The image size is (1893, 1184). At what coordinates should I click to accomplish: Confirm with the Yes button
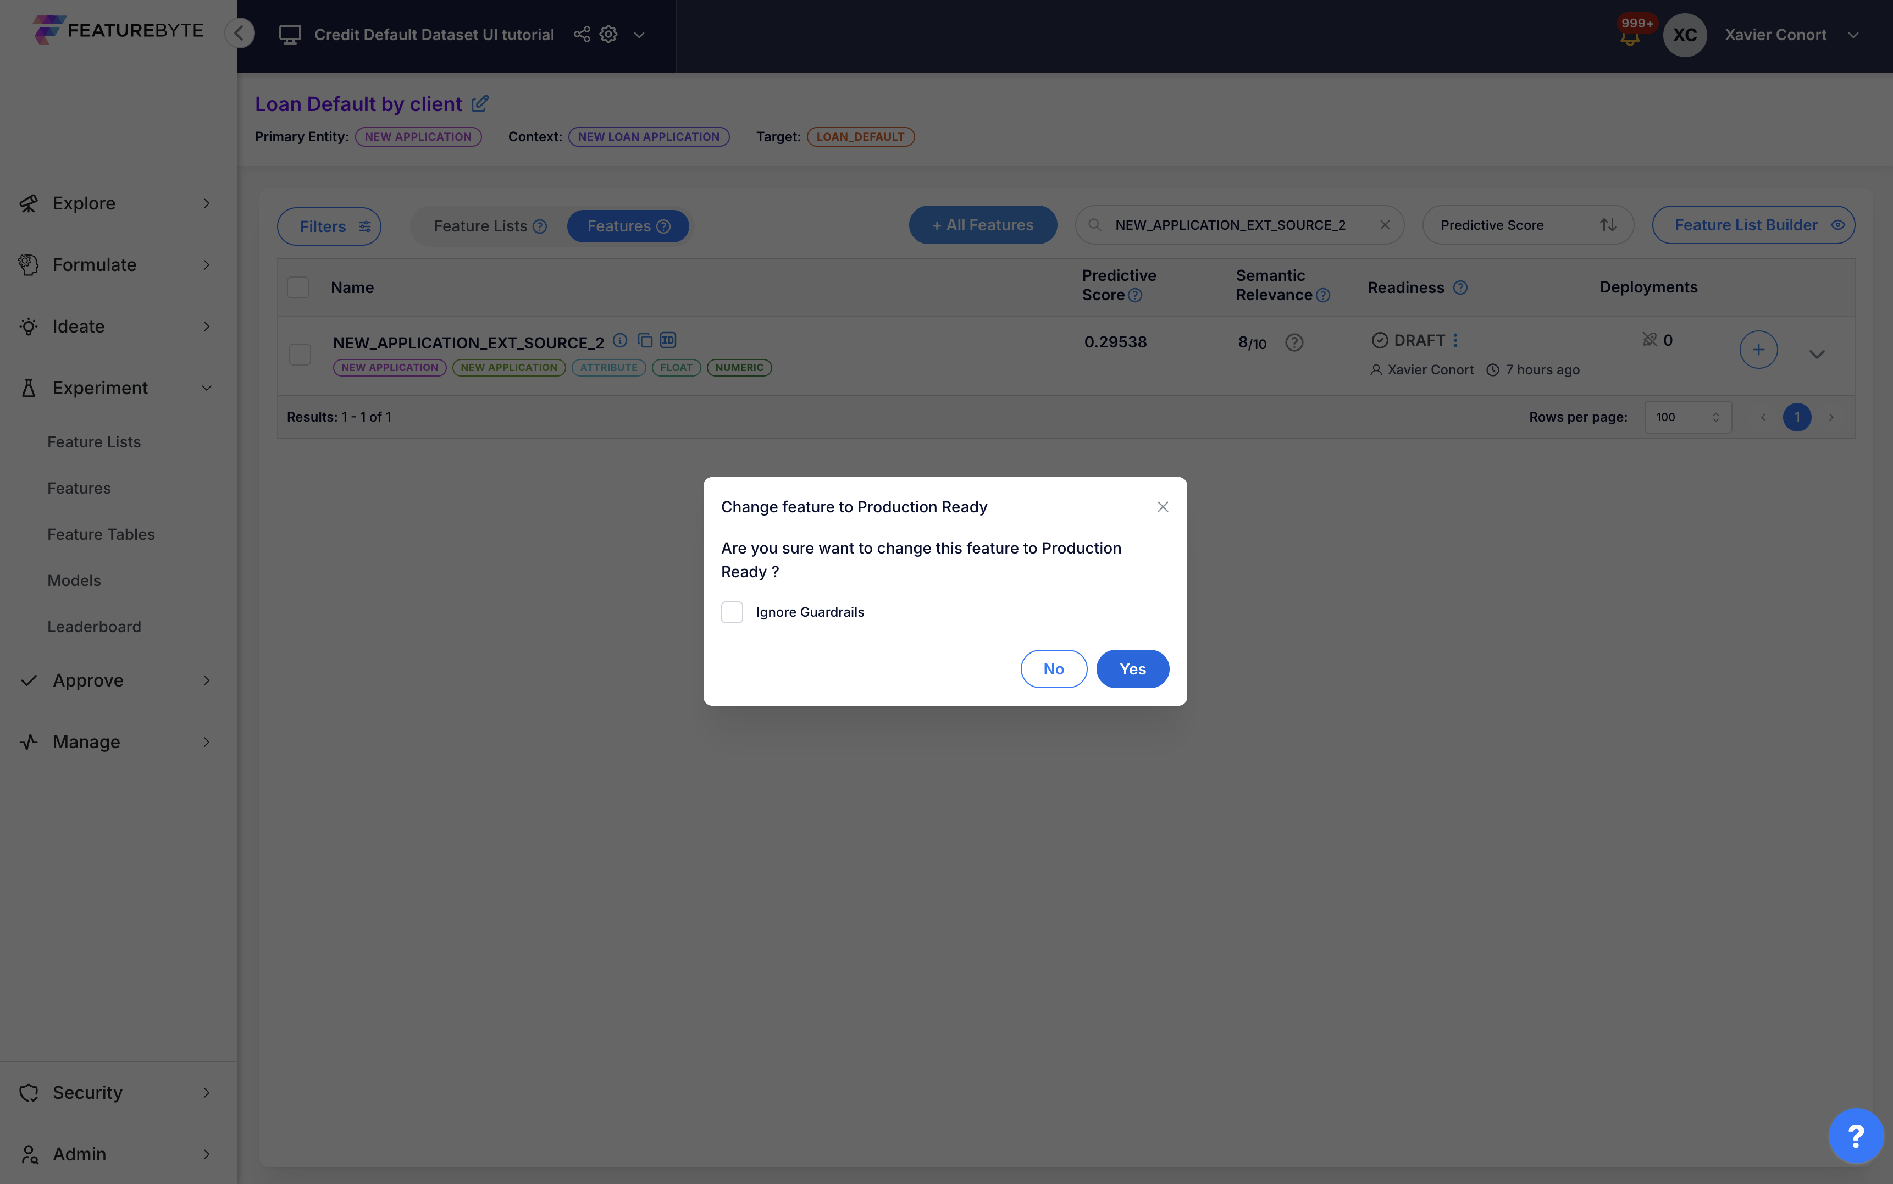[x=1132, y=669]
